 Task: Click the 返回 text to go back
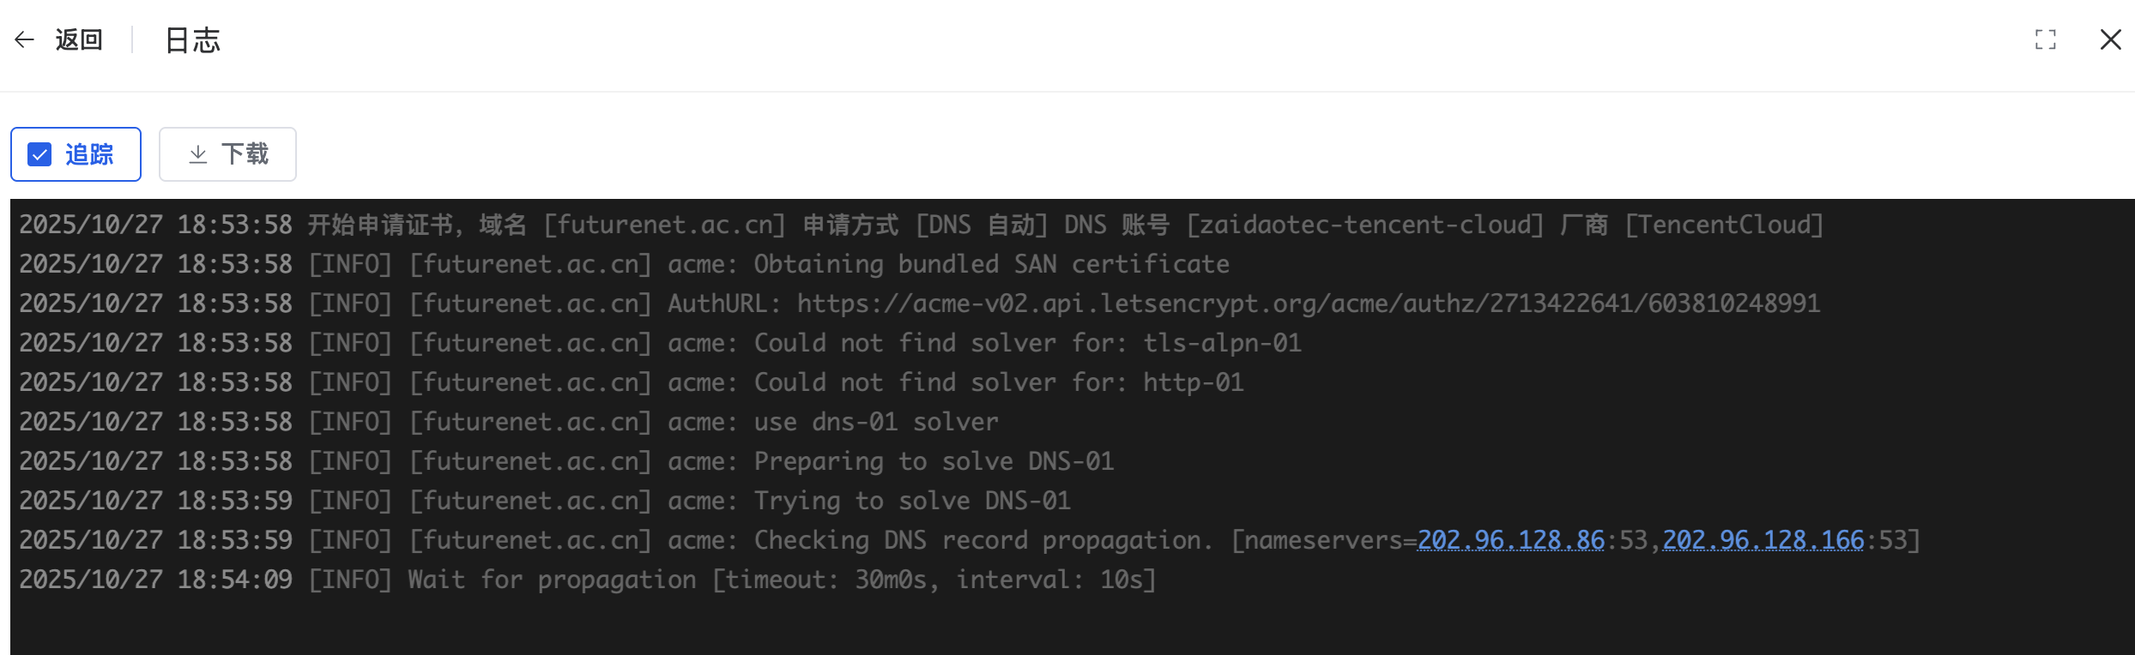[79, 39]
